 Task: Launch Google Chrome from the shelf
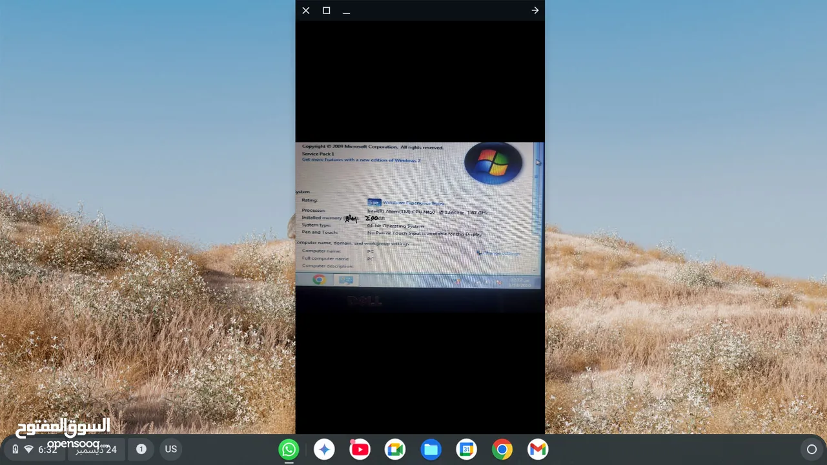(502, 449)
